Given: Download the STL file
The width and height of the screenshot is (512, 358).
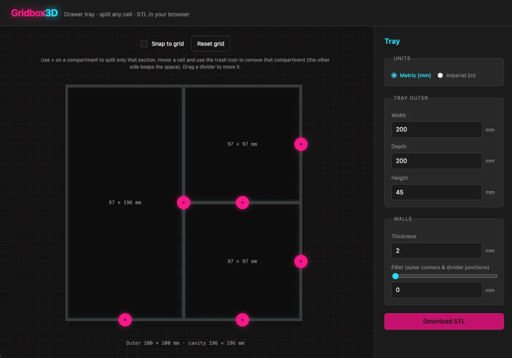Looking at the screenshot, I should pos(444,321).
